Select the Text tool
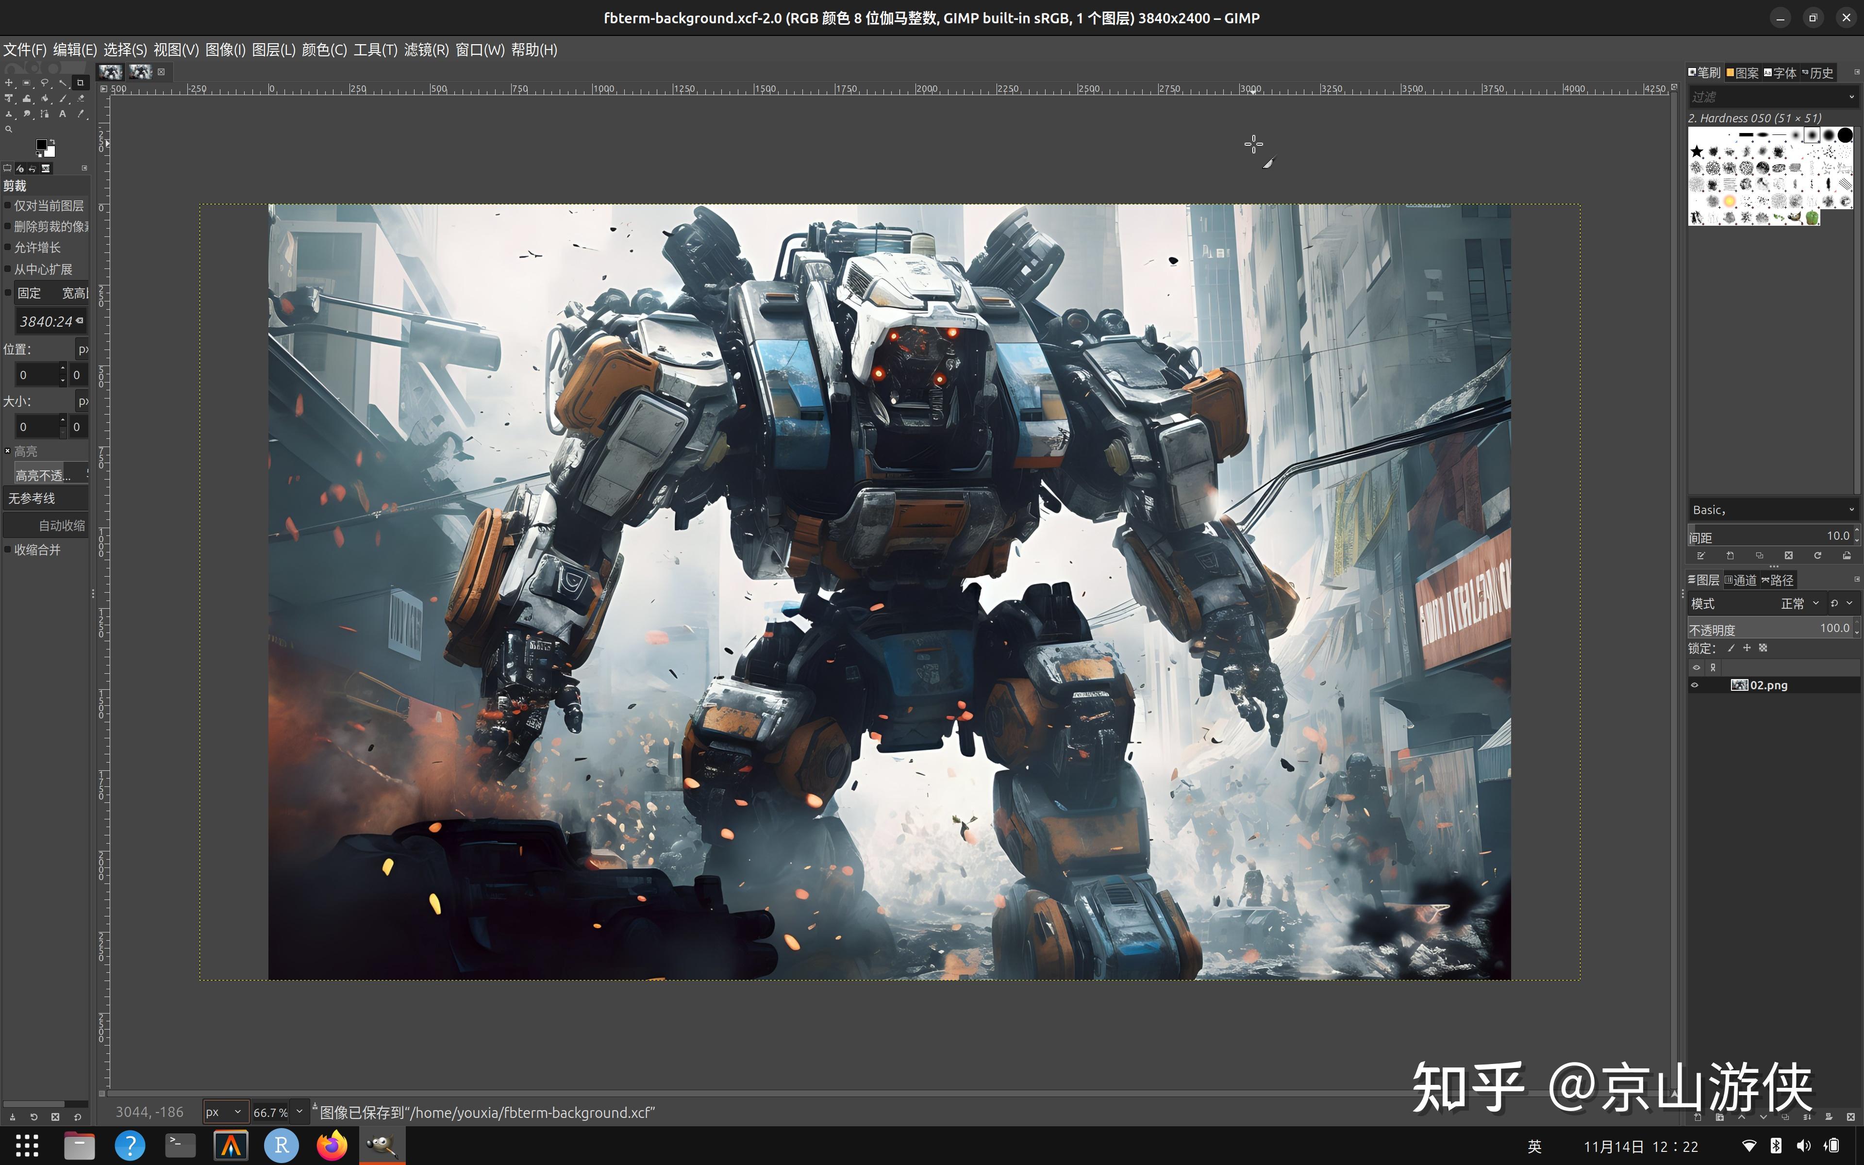 coord(63,114)
